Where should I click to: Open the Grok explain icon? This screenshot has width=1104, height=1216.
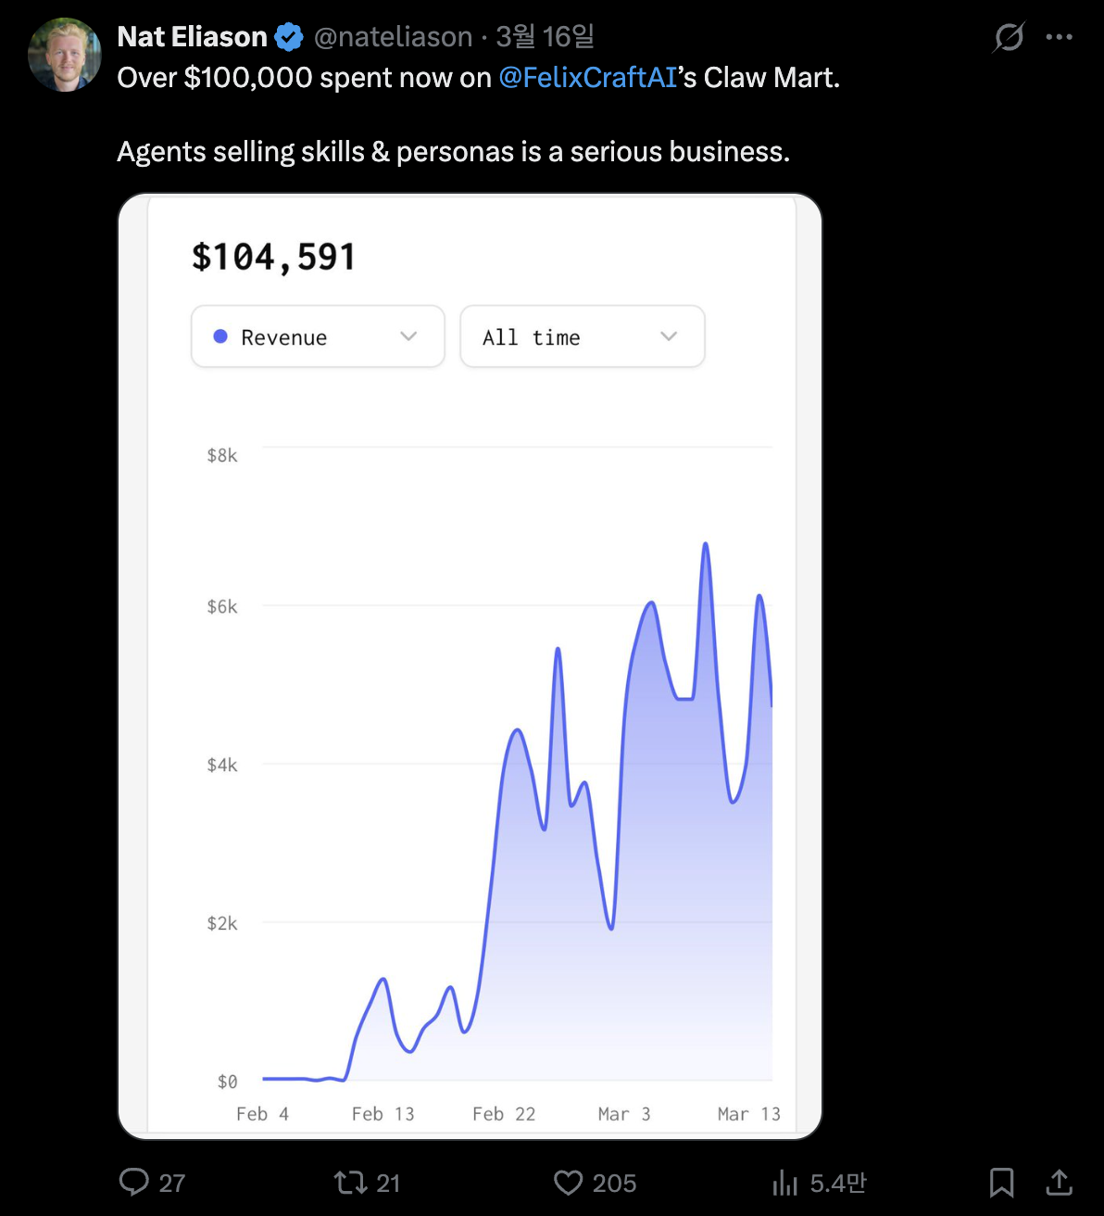(1009, 37)
